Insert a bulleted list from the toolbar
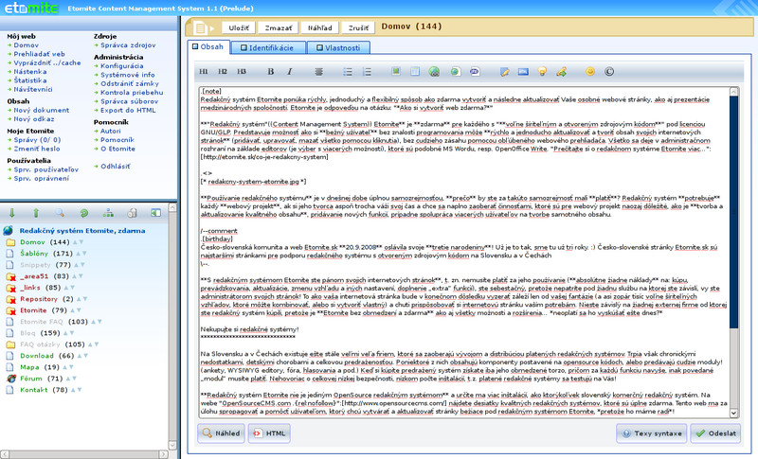758x459 pixels. 348,71
